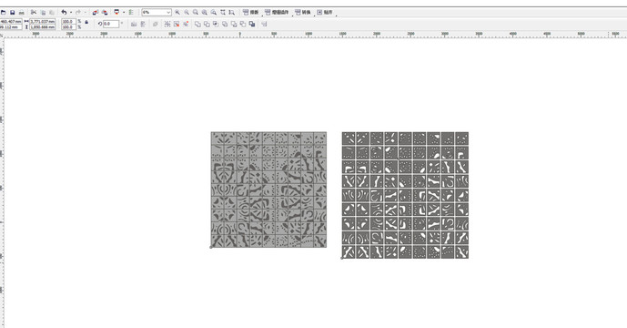
Task: Click the fourth zoom magnifier icon
Action: [x=205, y=13]
